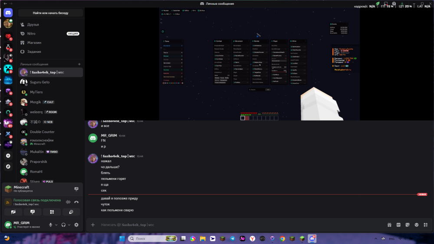This screenshot has height=244, width=434.
Task: Create a new DM with plus icon
Action: coord(79,64)
